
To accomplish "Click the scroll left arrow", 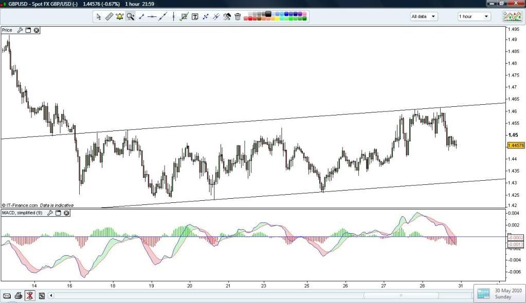I will point(51,296).
